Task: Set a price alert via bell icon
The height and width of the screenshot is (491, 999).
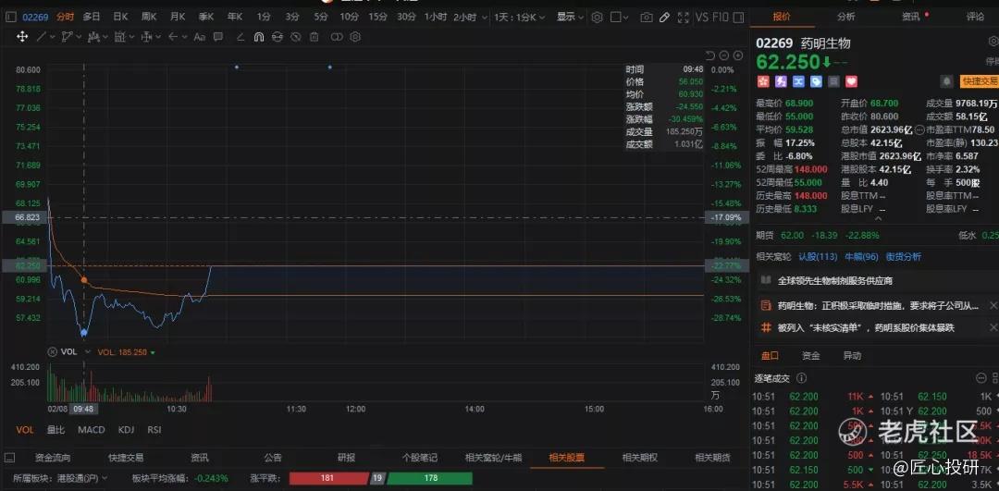Action: (x=947, y=81)
